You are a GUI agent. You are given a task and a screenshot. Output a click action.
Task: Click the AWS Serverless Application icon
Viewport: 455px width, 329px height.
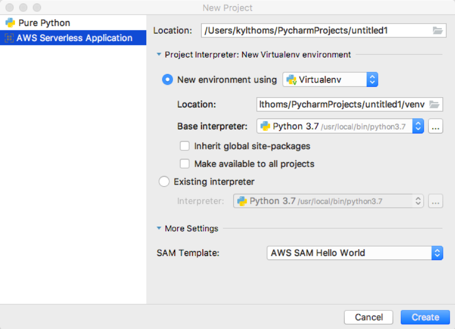9,38
